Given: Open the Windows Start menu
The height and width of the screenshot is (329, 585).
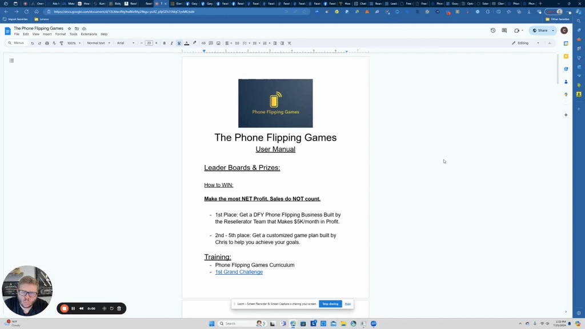Looking at the screenshot, I should pos(211,323).
